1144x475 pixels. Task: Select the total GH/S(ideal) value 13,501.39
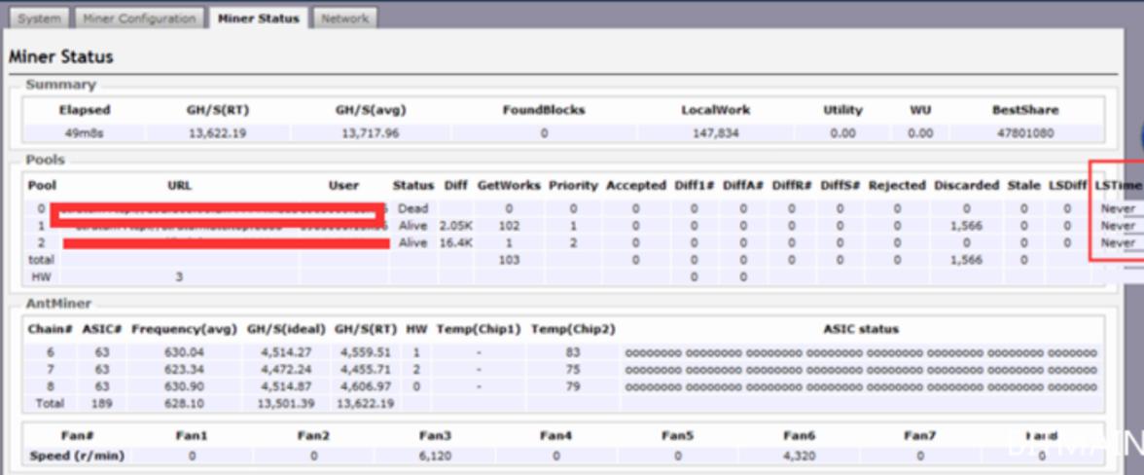286,404
